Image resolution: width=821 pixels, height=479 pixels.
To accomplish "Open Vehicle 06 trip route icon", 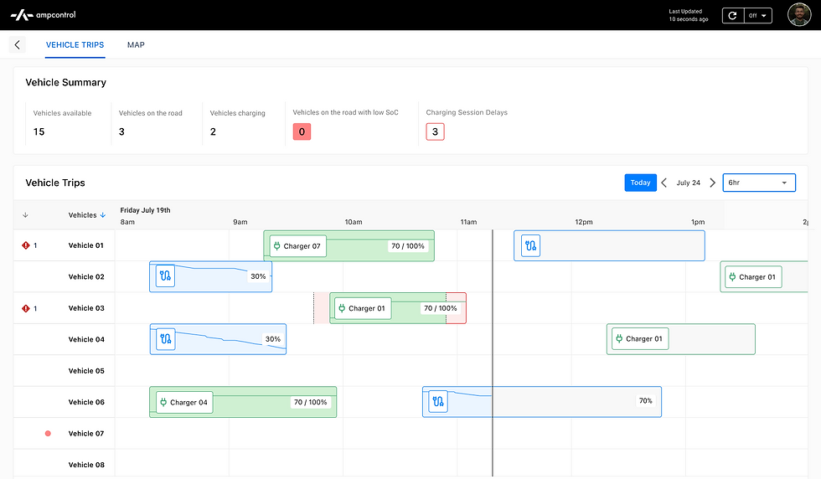I will click(438, 401).
